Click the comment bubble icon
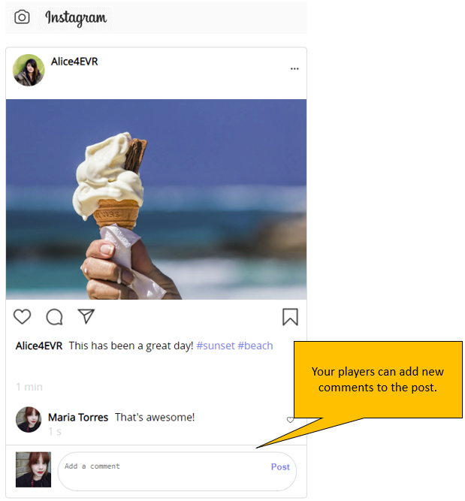The image size is (465, 501). [x=54, y=317]
